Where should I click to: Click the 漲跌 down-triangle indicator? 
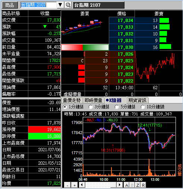point(45,27)
